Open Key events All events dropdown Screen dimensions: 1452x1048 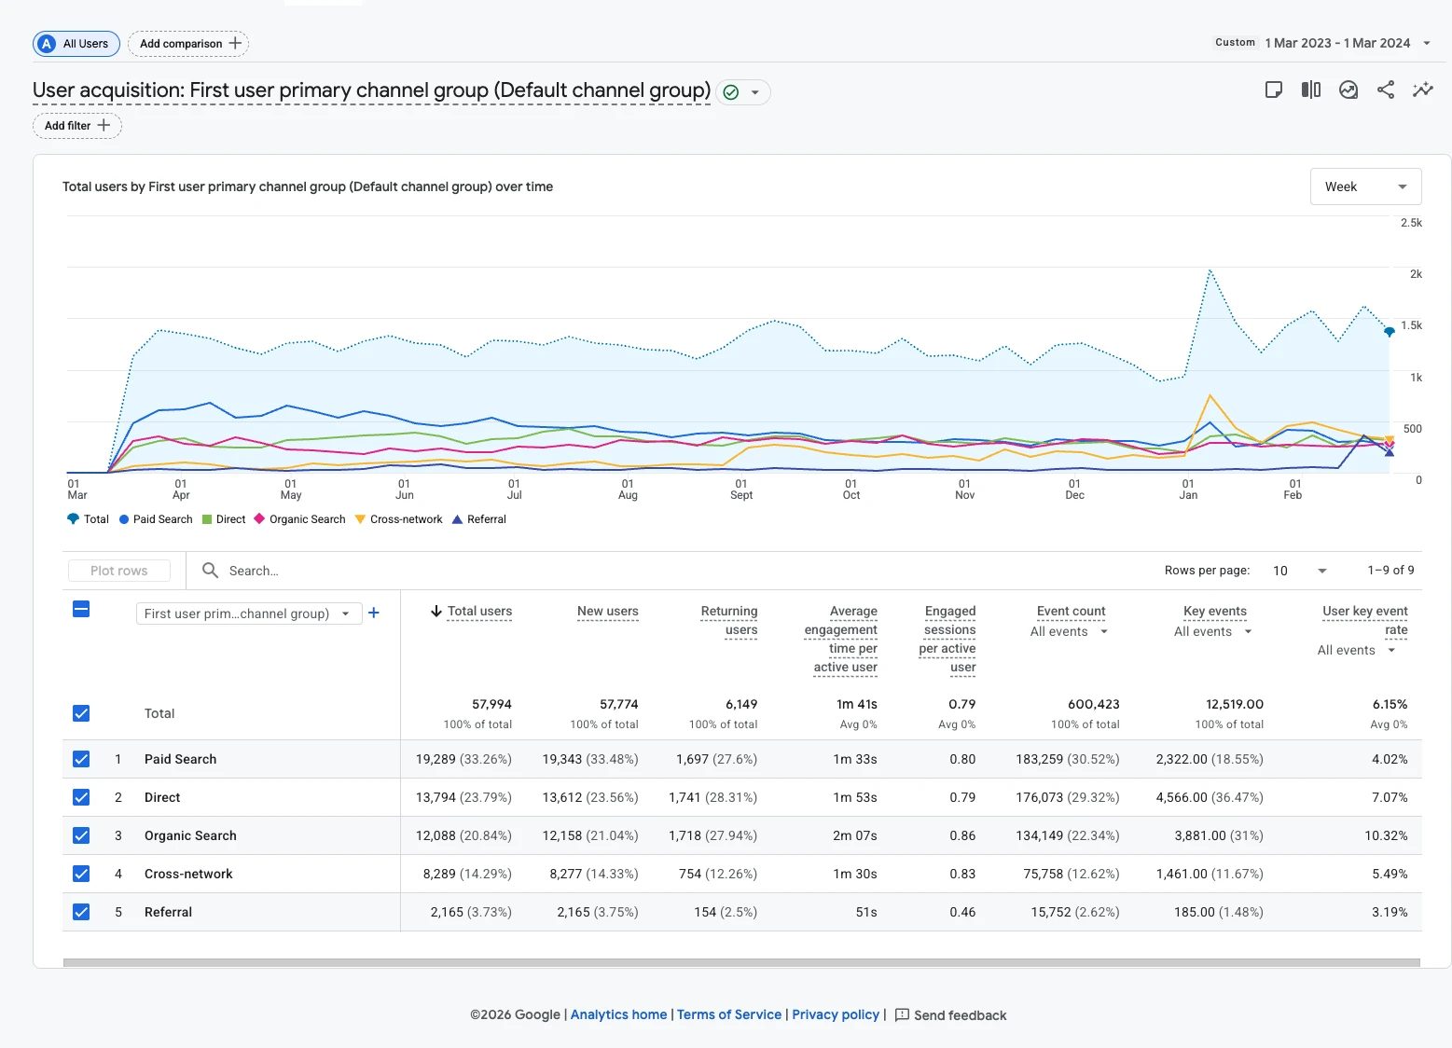1212,631
